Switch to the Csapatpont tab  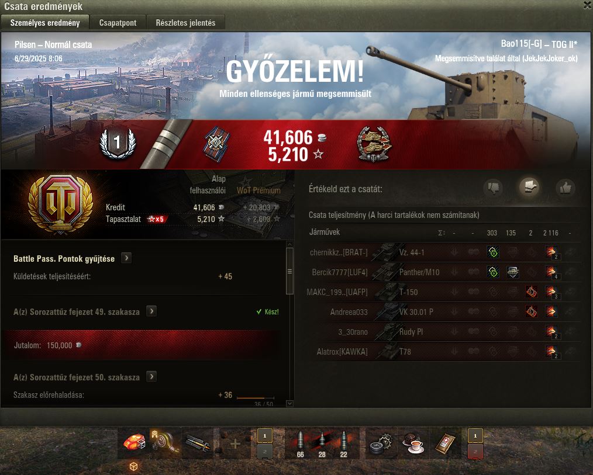tap(118, 23)
